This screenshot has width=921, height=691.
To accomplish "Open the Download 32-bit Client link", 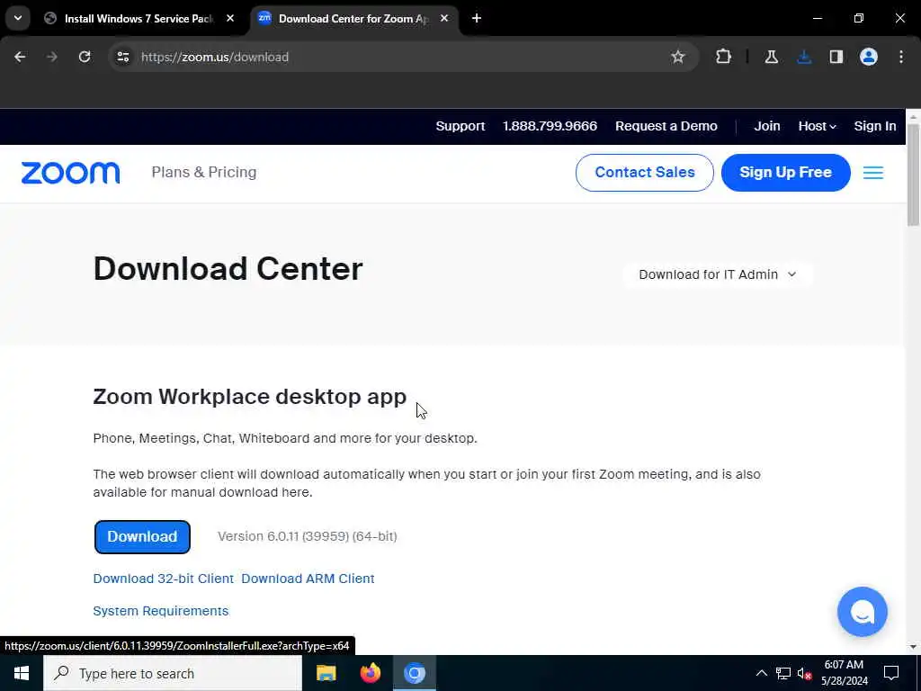I will 164,579.
